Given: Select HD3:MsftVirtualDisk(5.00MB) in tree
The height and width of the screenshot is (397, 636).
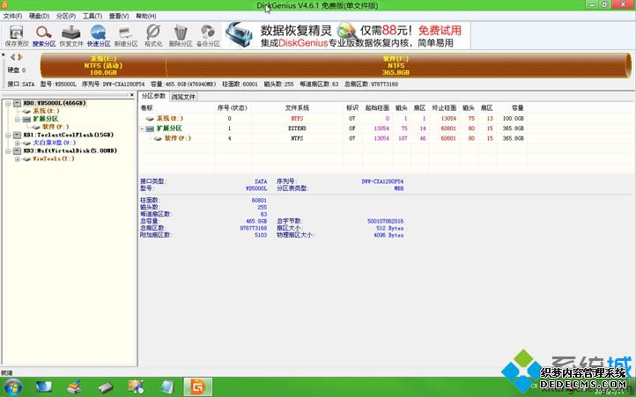Looking at the screenshot, I should (x=70, y=151).
